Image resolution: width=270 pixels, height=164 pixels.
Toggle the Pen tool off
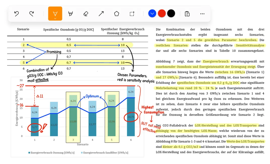[x=55, y=12]
